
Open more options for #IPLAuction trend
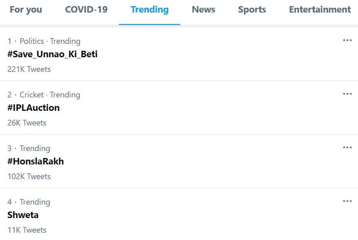[347, 94]
